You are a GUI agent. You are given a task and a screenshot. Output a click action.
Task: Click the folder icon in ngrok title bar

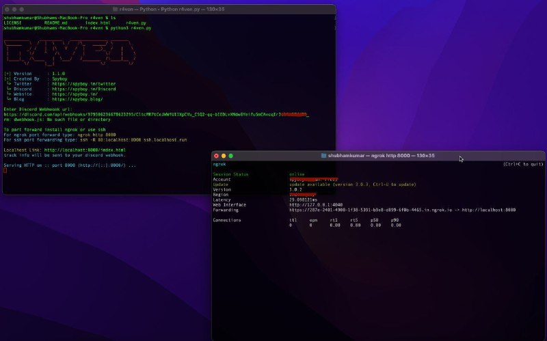point(323,156)
